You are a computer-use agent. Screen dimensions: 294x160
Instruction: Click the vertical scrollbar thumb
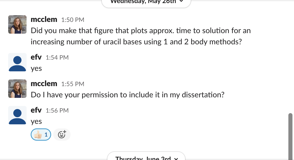point(290,137)
